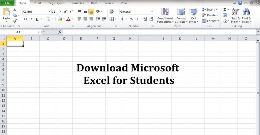
Task: Switch to the View tab
Action: [x=124, y=3]
